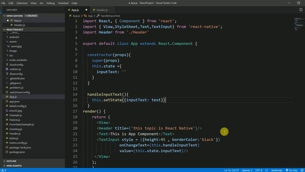Click App.js in the breadcrumb path
The width and height of the screenshot is (305, 172).
(x=76, y=16)
